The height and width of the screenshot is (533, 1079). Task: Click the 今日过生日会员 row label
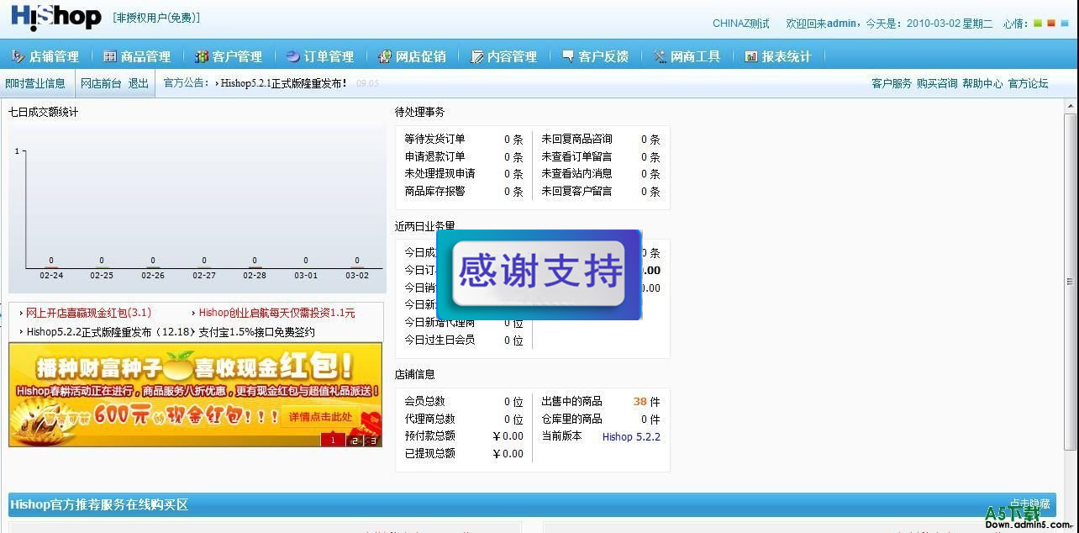pyautogui.click(x=439, y=340)
